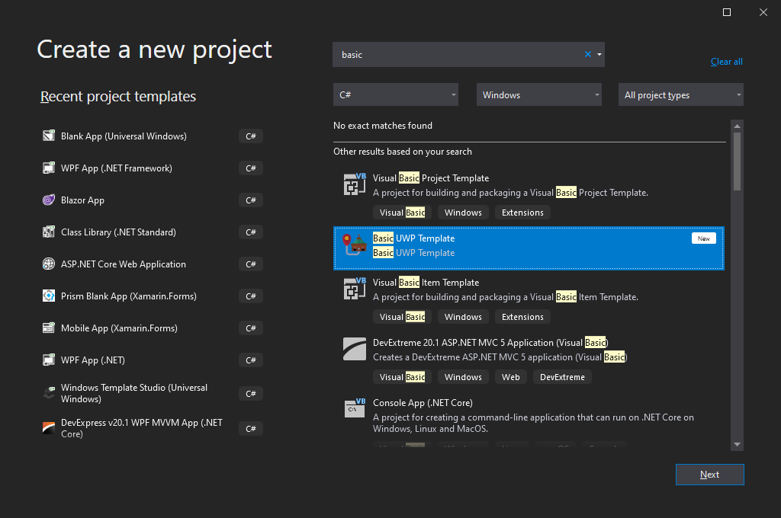
Task: Click the Clear all link
Action: pyautogui.click(x=726, y=62)
